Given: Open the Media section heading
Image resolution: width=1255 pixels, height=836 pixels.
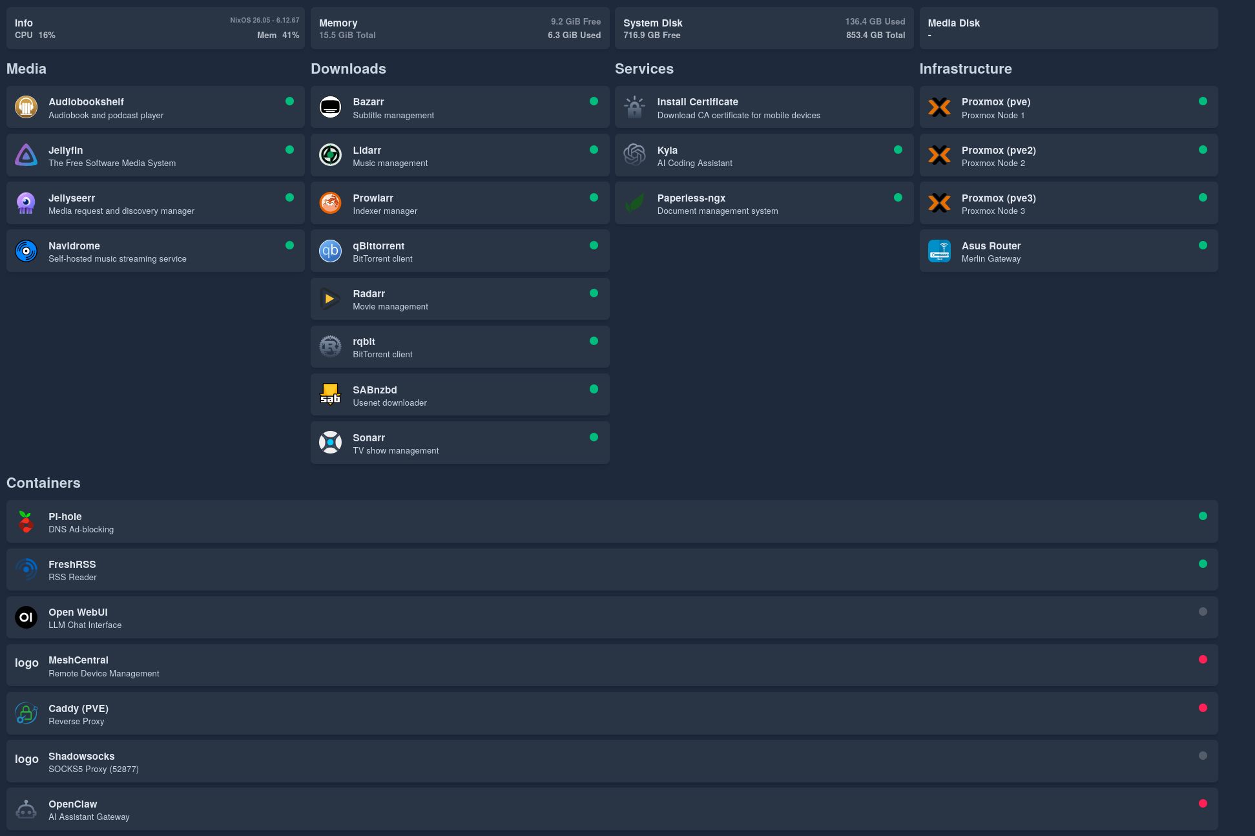Looking at the screenshot, I should click(x=26, y=68).
